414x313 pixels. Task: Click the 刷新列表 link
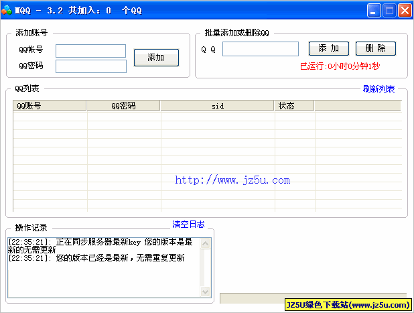tap(378, 88)
